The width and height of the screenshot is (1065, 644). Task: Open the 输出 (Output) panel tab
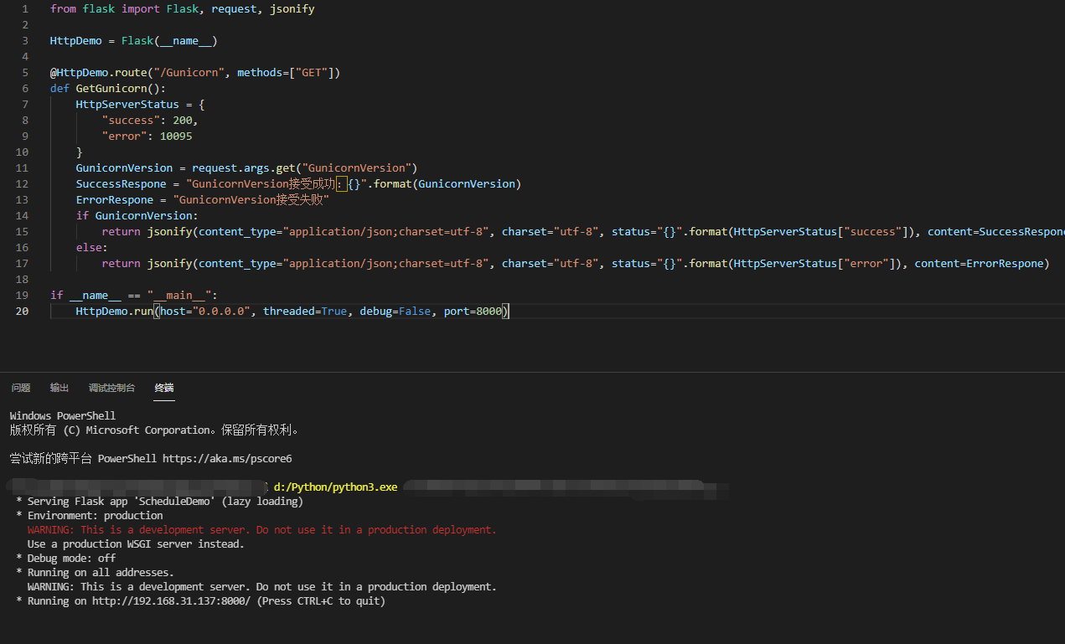tap(59, 388)
